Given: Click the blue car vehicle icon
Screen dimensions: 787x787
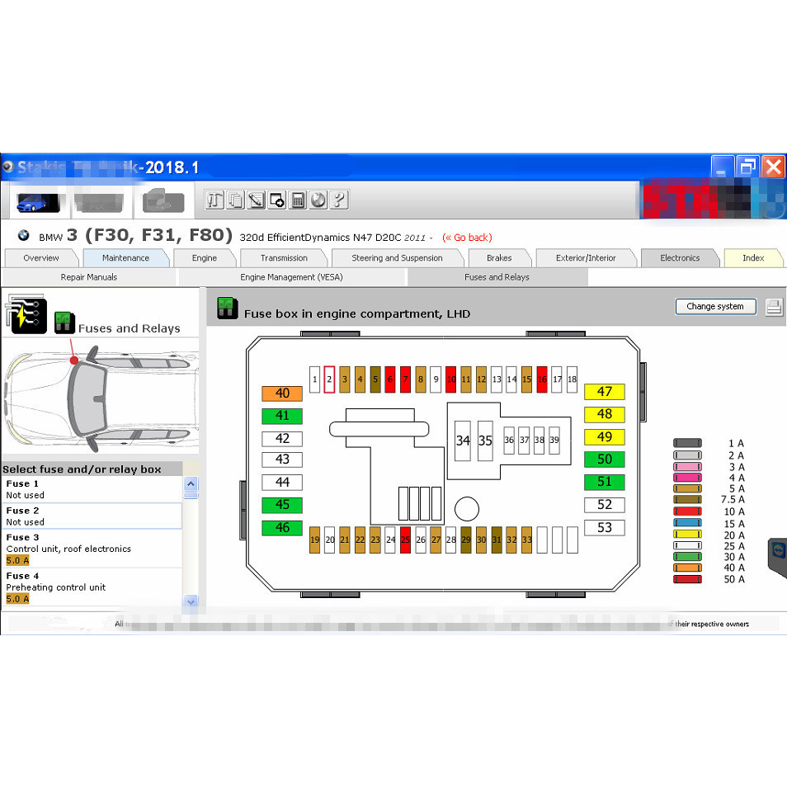Looking at the screenshot, I should click(37, 202).
